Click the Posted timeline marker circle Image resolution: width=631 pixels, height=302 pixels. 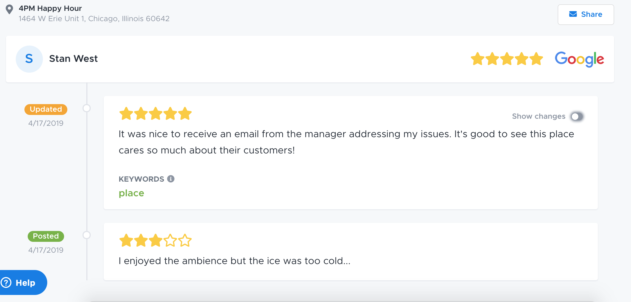87,235
